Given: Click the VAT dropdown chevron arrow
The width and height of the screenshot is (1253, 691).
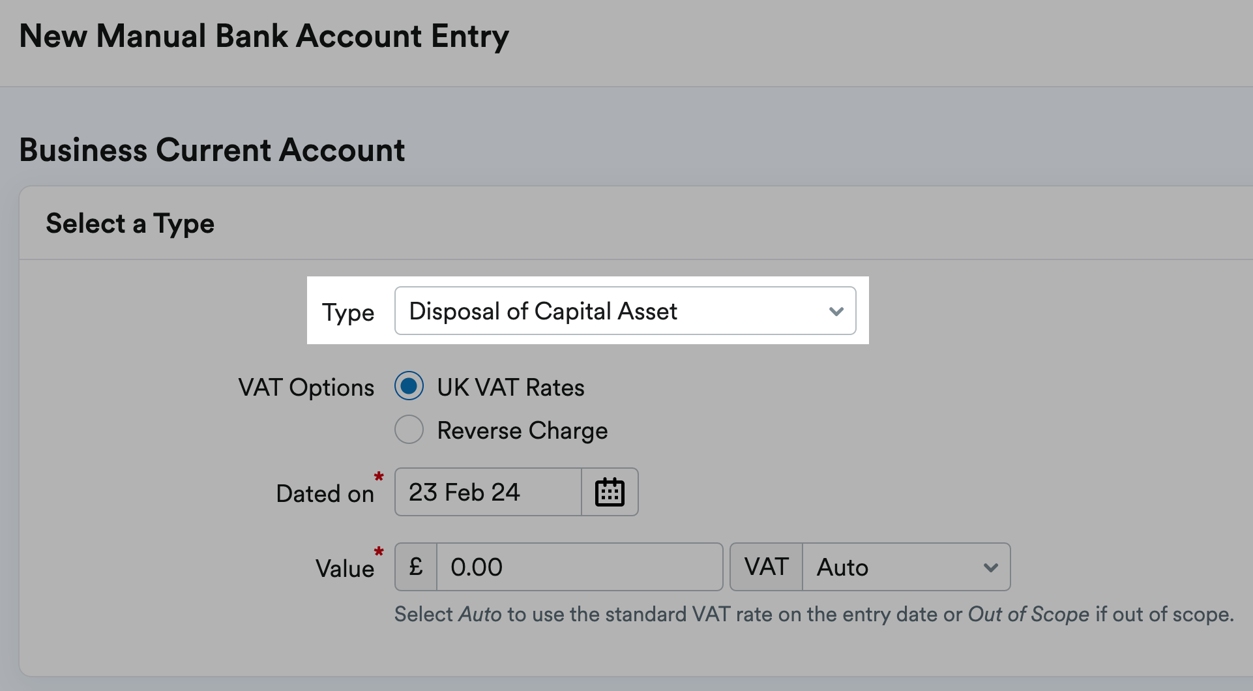Looking at the screenshot, I should click(x=990, y=566).
